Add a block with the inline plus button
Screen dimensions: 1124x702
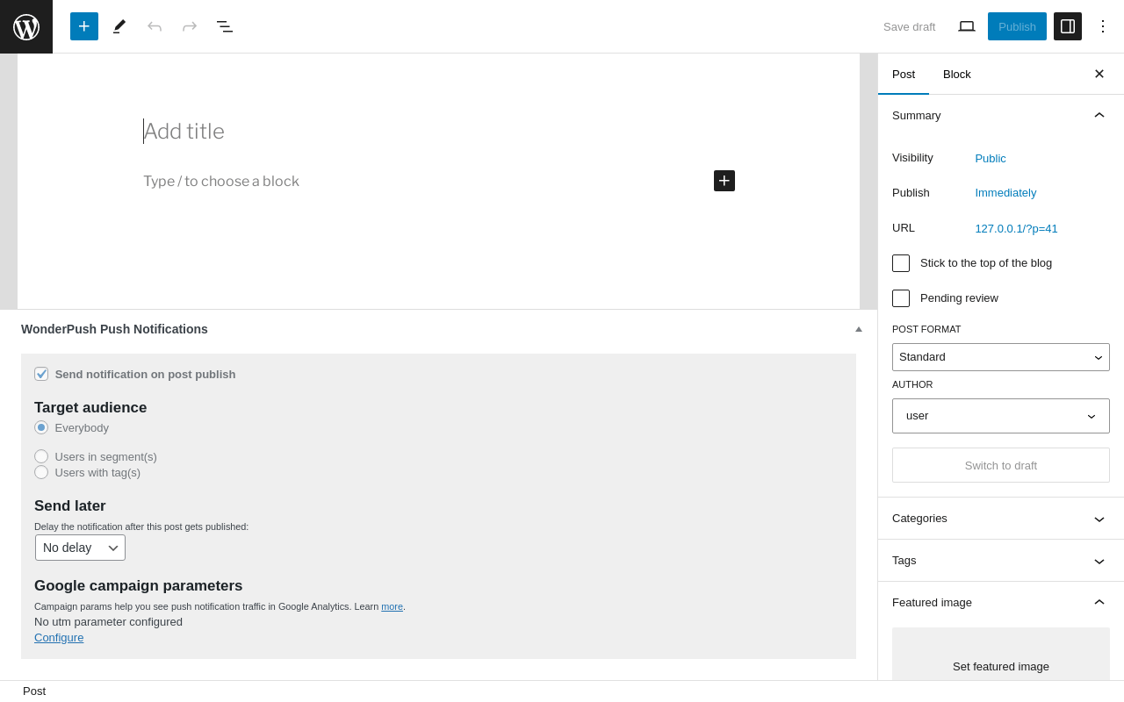724,181
